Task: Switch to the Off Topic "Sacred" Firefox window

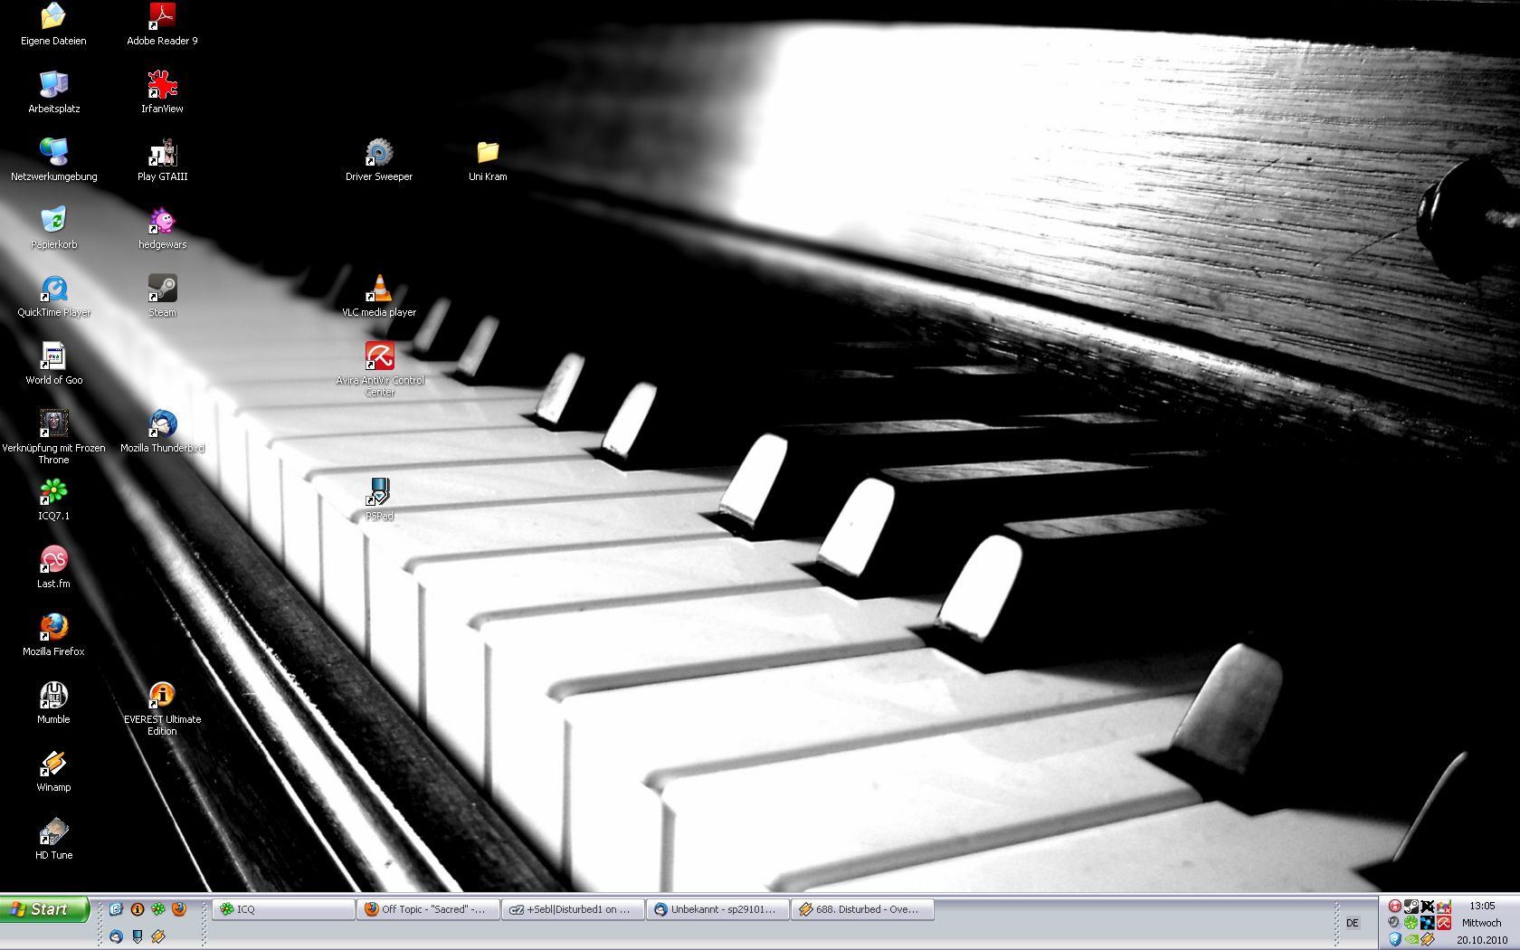Action: tap(430, 909)
